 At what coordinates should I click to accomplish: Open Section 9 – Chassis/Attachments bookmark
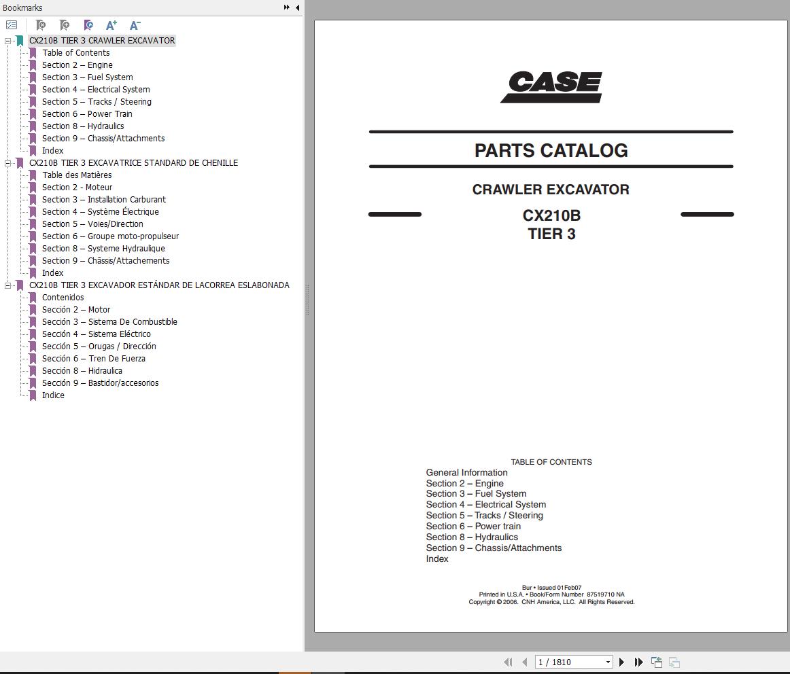[103, 139]
